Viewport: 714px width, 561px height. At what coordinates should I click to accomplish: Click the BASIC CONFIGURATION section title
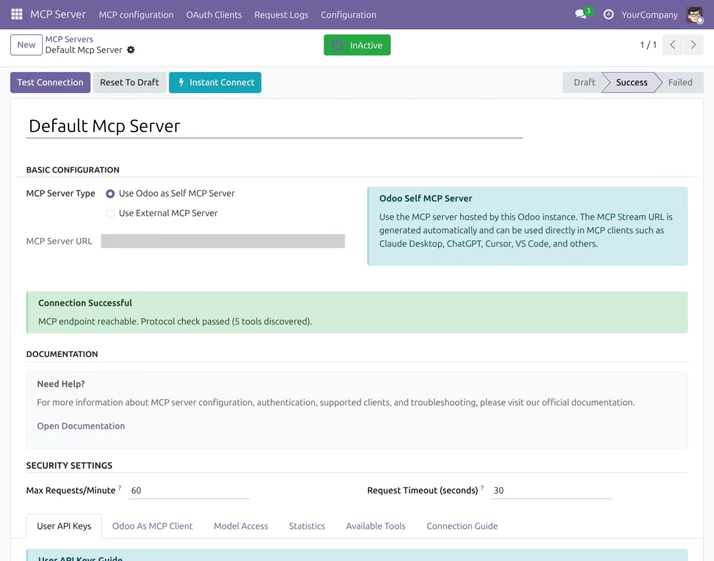(73, 170)
